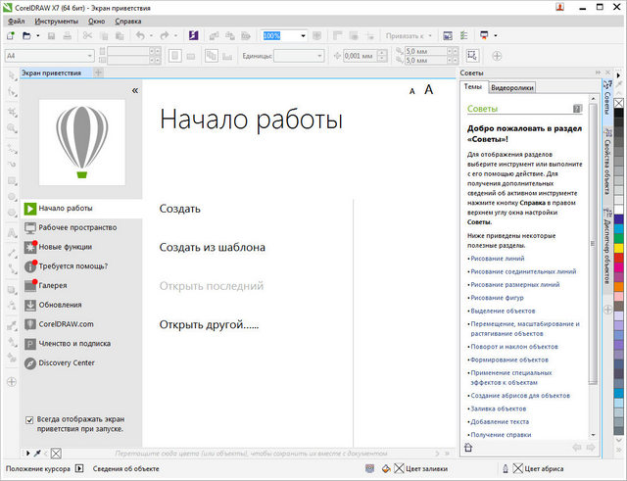This screenshot has height=481, width=627.
Task: Open Рабочее пространство section with monitor icon
Action: (78, 227)
